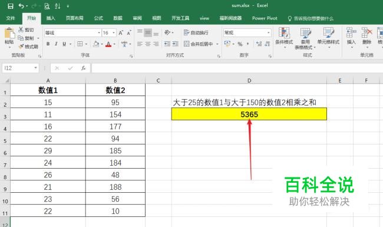Click the Format Painter brush icon
This screenshot has height=227, width=383.
tap(21, 46)
